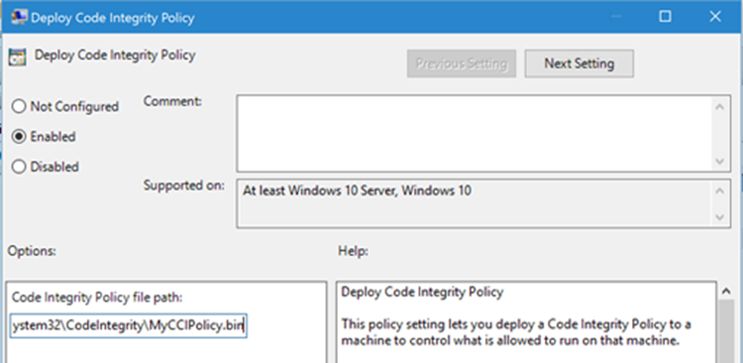Go to the Next Setting
Viewport: 743px width, 363px height.
pos(580,63)
